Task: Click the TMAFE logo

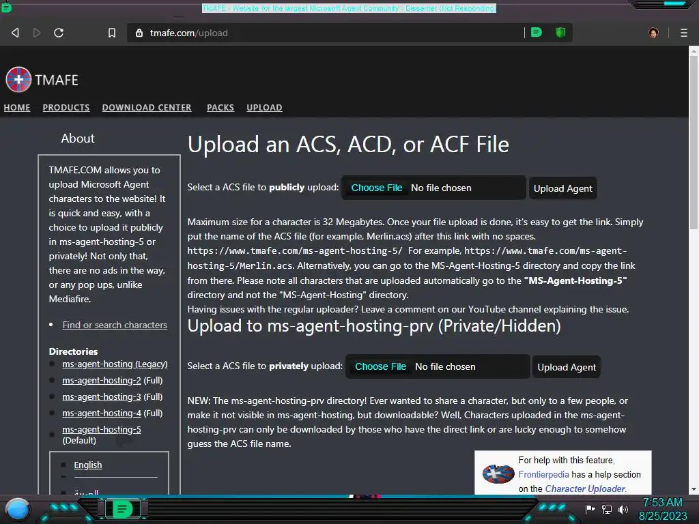Action: [x=42, y=80]
